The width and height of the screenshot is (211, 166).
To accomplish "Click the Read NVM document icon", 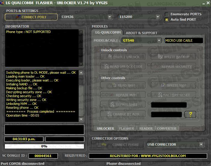I will coord(114,85).
